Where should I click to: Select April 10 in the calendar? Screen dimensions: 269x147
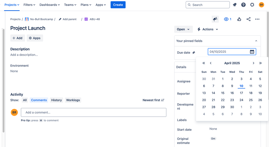pos(242,86)
